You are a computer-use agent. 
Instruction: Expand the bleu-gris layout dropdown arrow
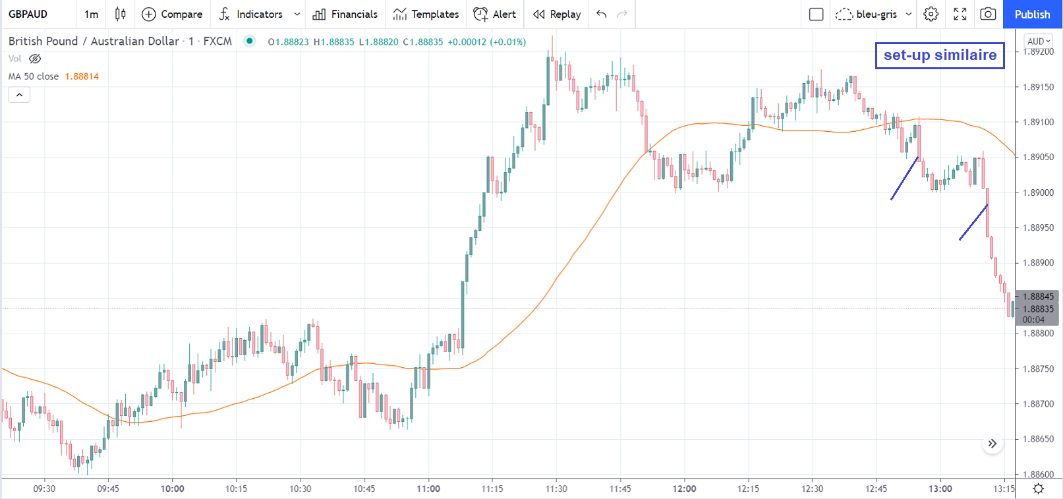909,14
